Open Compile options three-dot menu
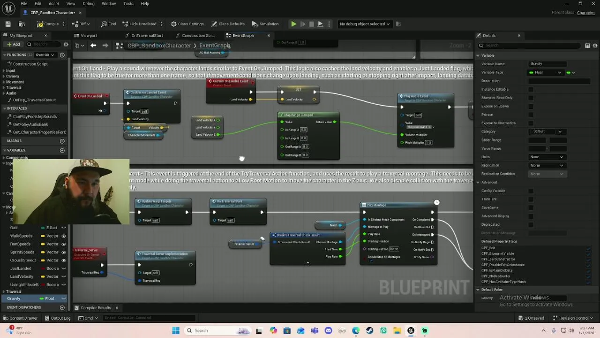This screenshot has width=600, height=338. [x=64, y=24]
